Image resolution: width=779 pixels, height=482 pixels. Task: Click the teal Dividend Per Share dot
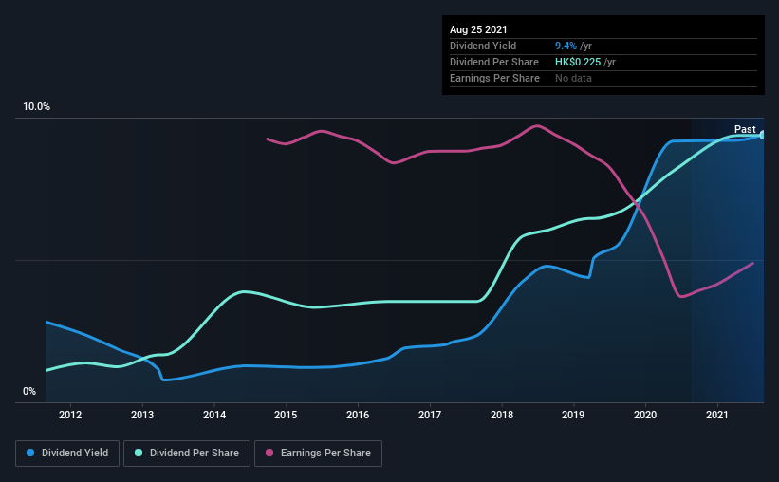(139, 453)
